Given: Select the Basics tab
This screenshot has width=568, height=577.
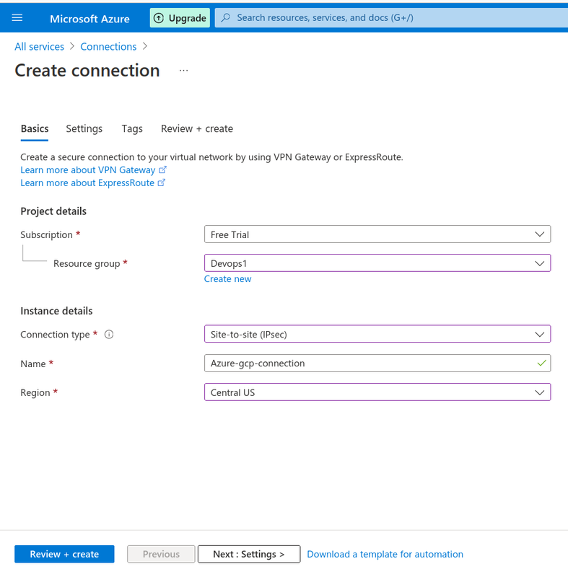Looking at the screenshot, I should point(35,129).
